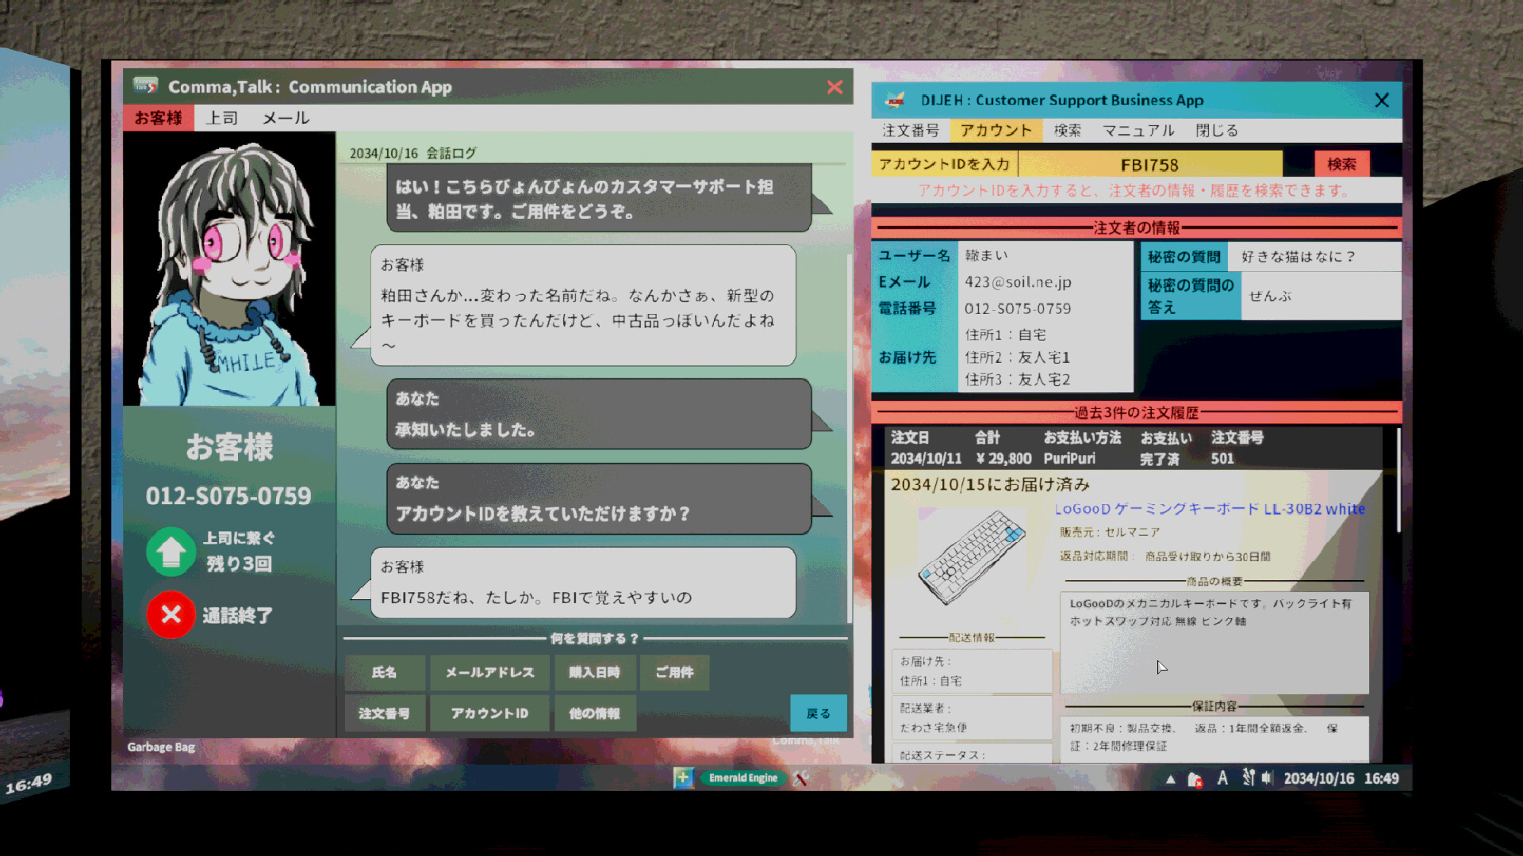Click the Garbage Bag desktop label
This screenshot has width=1523, height=856.
161,747
